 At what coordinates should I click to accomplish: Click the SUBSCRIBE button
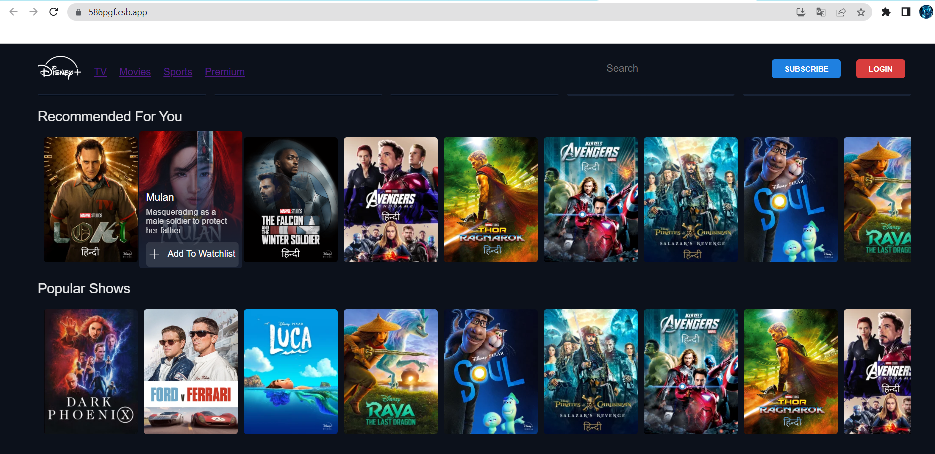click(x=806, y=68)
